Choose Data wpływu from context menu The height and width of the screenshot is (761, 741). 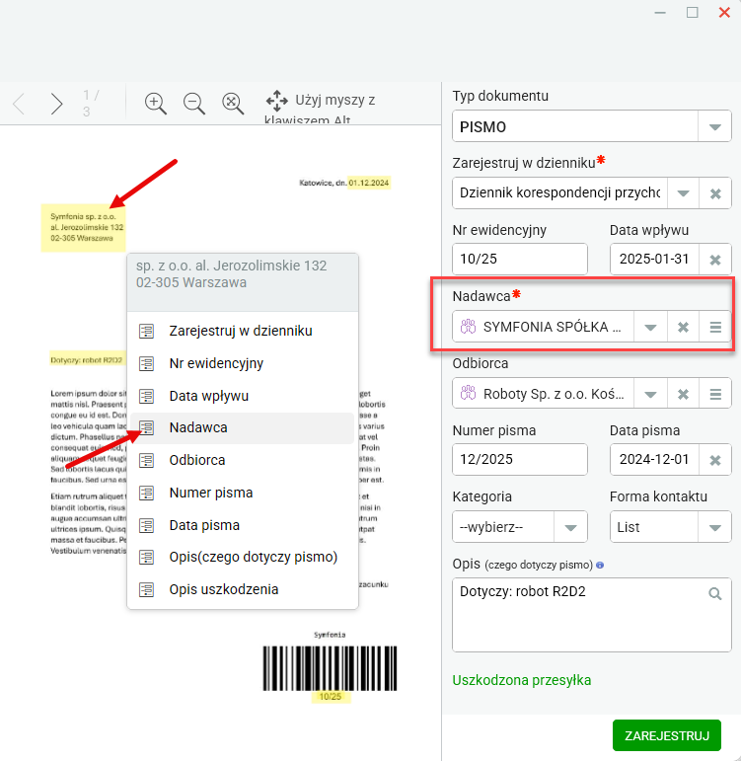coord(242,396)
